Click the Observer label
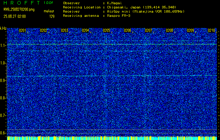This screenshot has width=220, height=140. 71,3
